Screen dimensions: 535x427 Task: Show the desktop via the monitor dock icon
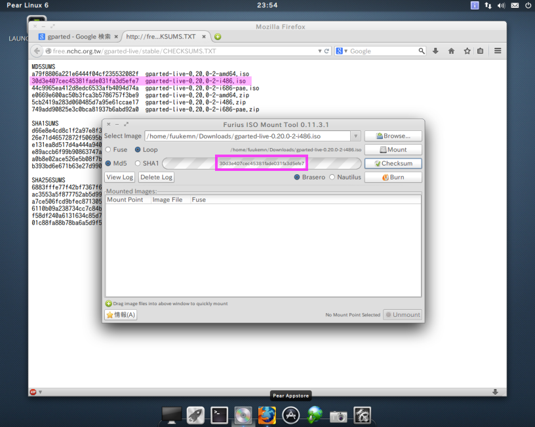click(172, 415)
